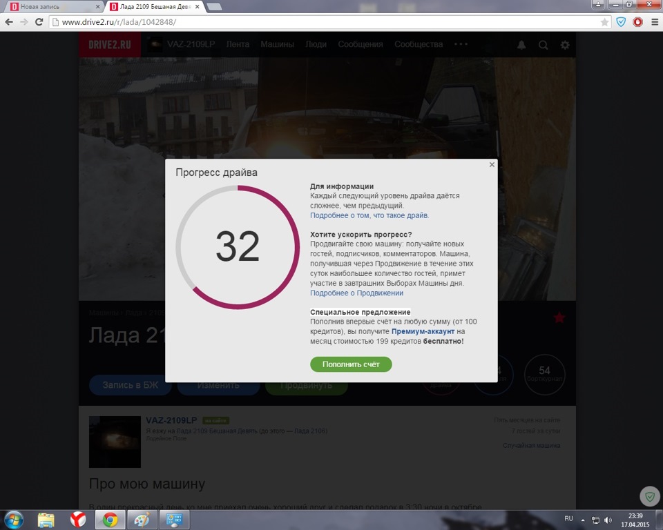Screen dimensions: 663x530
Task: Click the search magnifier icon in navbar
Action: (544, 45)
